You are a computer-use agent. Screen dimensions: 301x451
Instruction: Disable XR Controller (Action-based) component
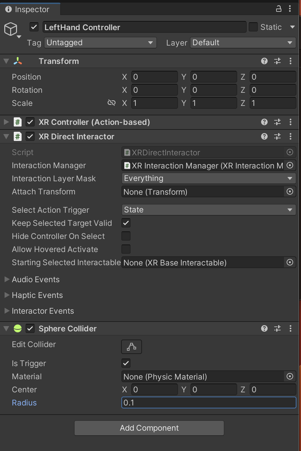click(x=30, y=122)
